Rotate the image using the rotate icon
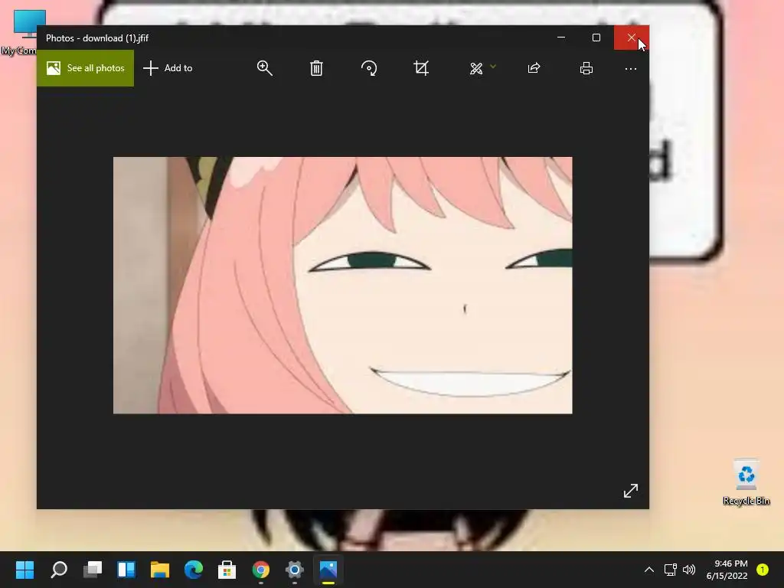Viewport: 784px width, 588px height. click(369, 68)
